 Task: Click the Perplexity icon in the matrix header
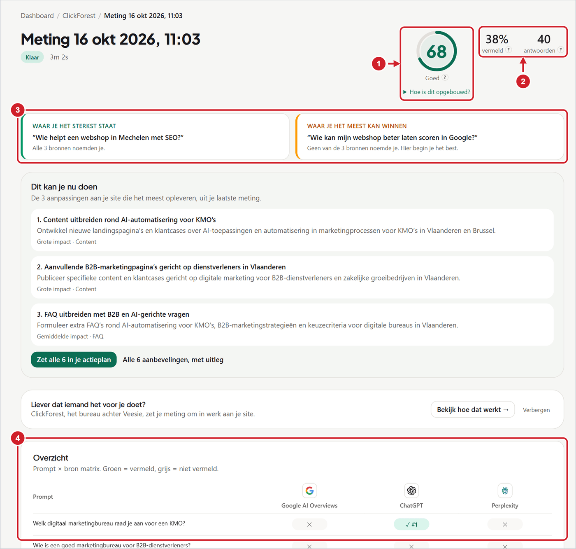(505, 491)
